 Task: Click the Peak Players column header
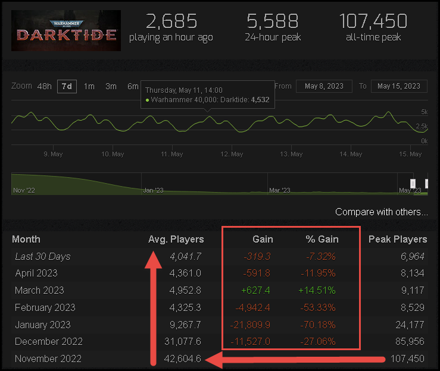coord(398,239)
